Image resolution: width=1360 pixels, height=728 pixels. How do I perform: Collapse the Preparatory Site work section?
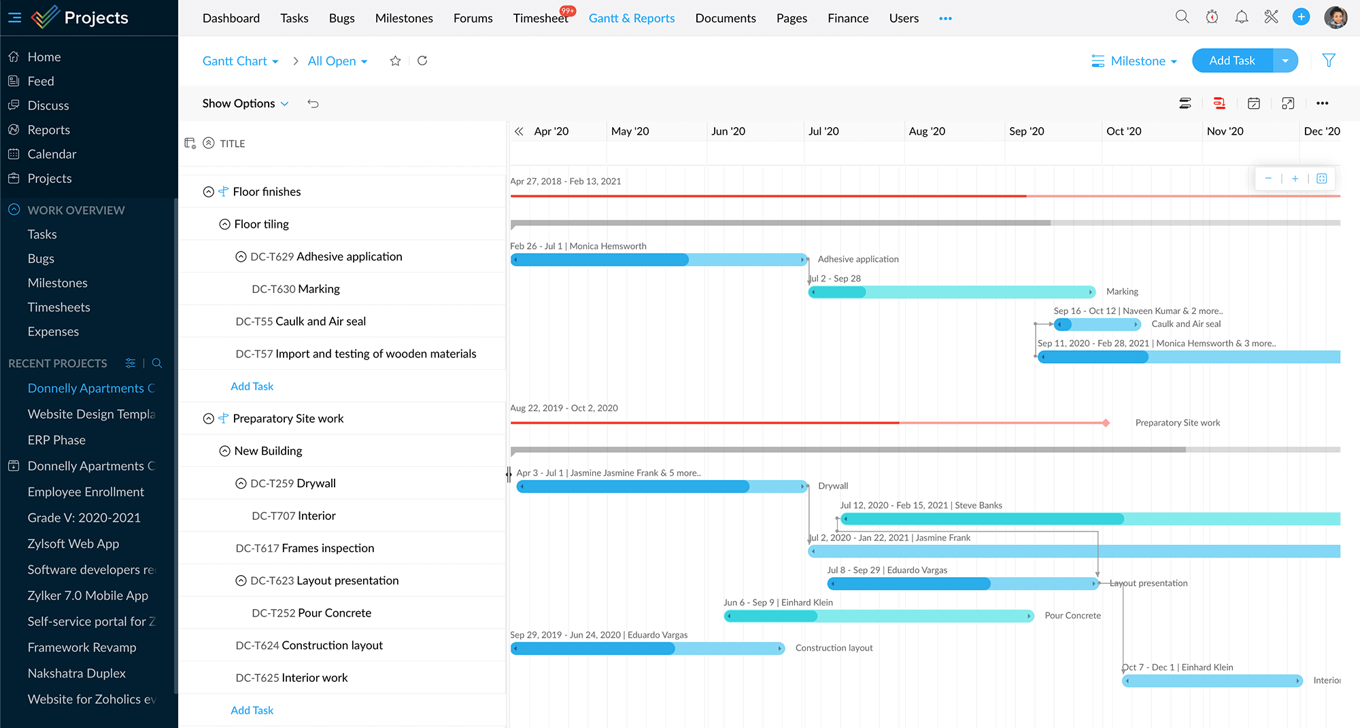click(209, 418)
